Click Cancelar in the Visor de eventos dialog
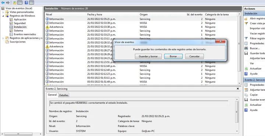 [x=194, y=56]
